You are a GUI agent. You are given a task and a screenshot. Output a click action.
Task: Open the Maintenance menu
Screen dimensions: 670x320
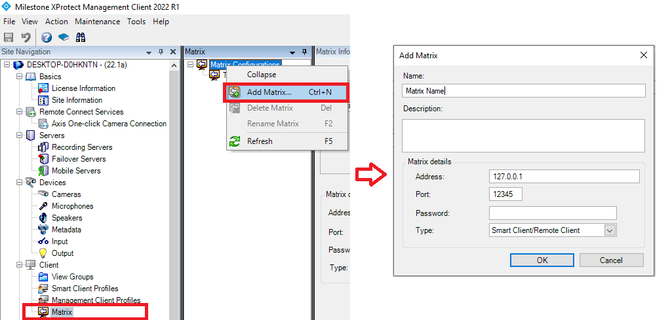pos(98,22)
